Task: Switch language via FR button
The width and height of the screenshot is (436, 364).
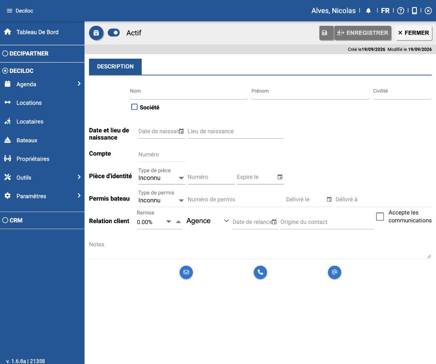Action: point(385,11)
